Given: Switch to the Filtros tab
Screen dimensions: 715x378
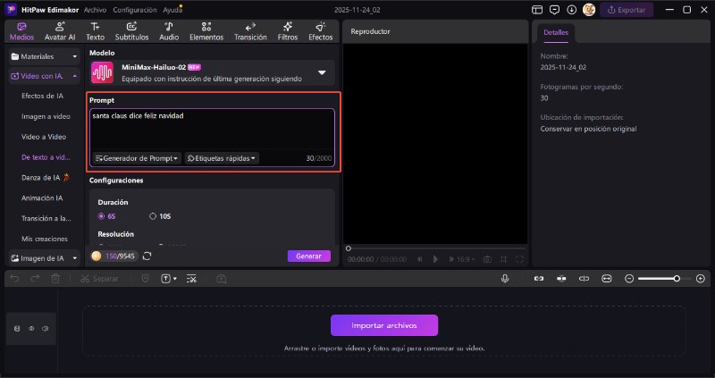Looking at the screenshot, I should pos(287,31).
